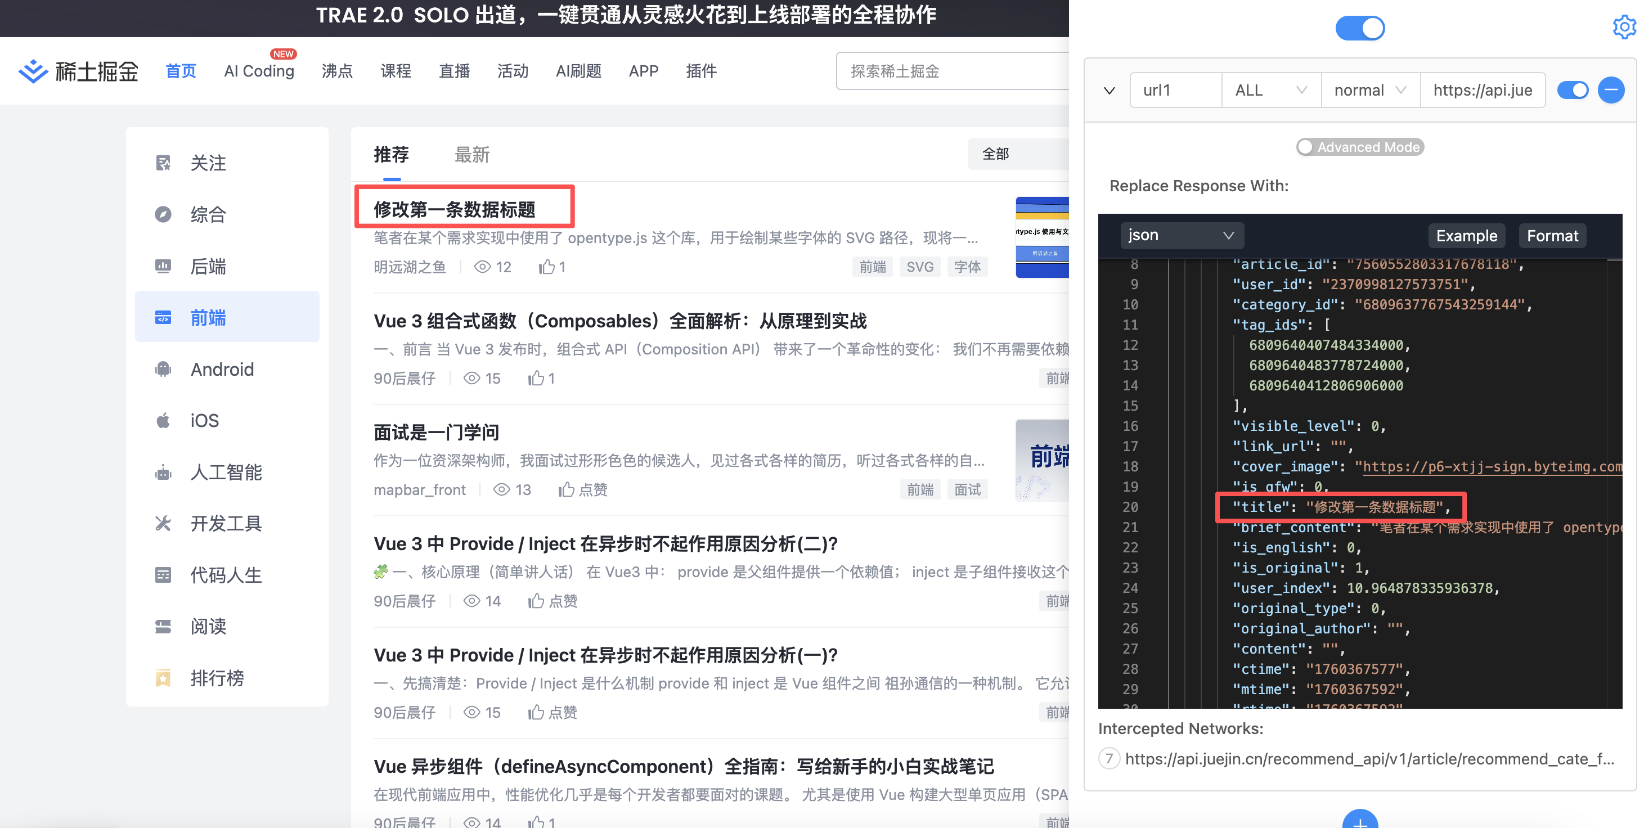Enable Advanced Mode switch

tap(1306, 147)
